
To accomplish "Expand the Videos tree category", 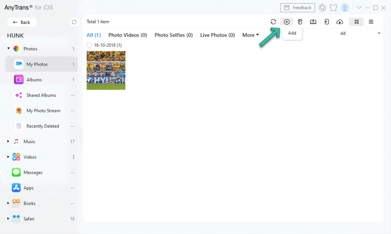I will click(8, 157).
